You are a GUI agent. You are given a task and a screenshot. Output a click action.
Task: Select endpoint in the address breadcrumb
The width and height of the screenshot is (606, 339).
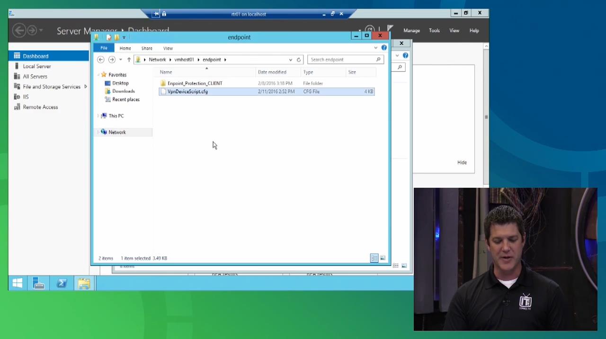click(x=212, y=59)
